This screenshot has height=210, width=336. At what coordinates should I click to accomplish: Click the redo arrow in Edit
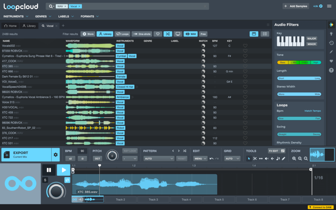(x=217, y=159)
